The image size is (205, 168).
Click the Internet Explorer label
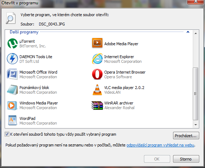119,57
